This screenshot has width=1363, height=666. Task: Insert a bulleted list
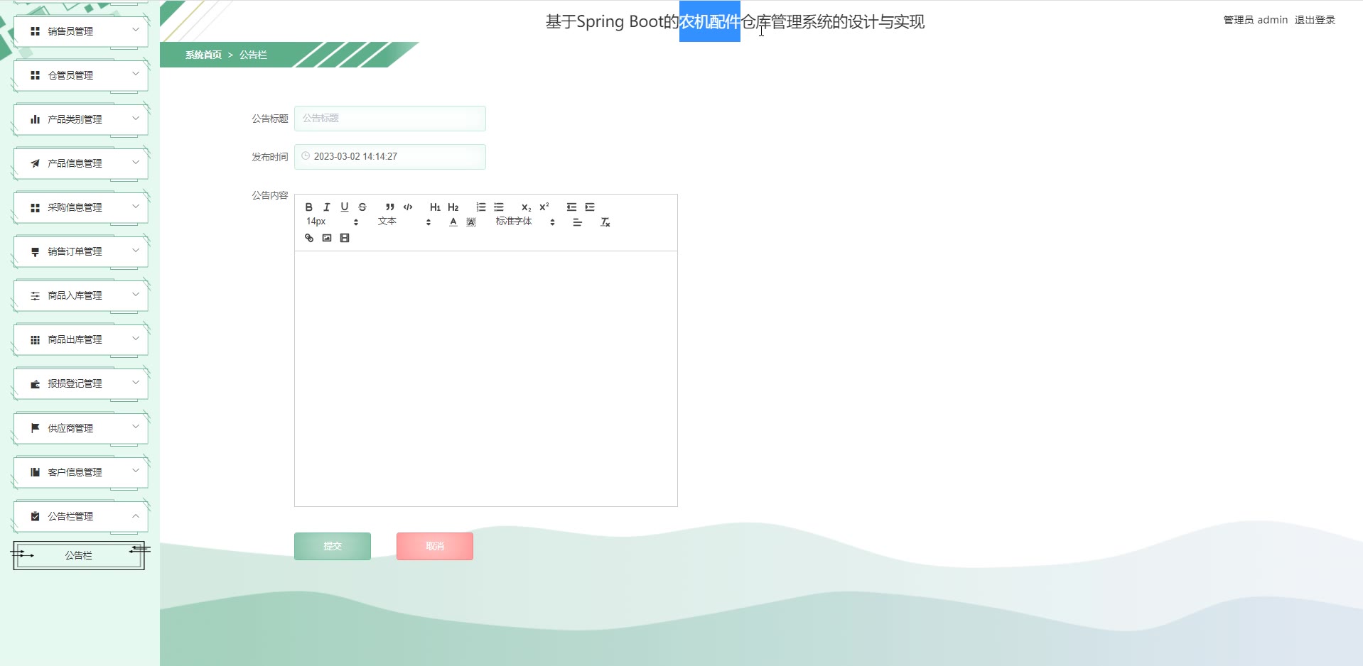(x=499, y=207)
